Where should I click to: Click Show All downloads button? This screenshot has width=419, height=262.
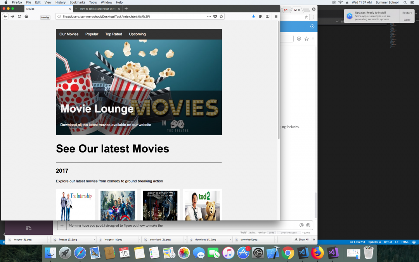301,239
